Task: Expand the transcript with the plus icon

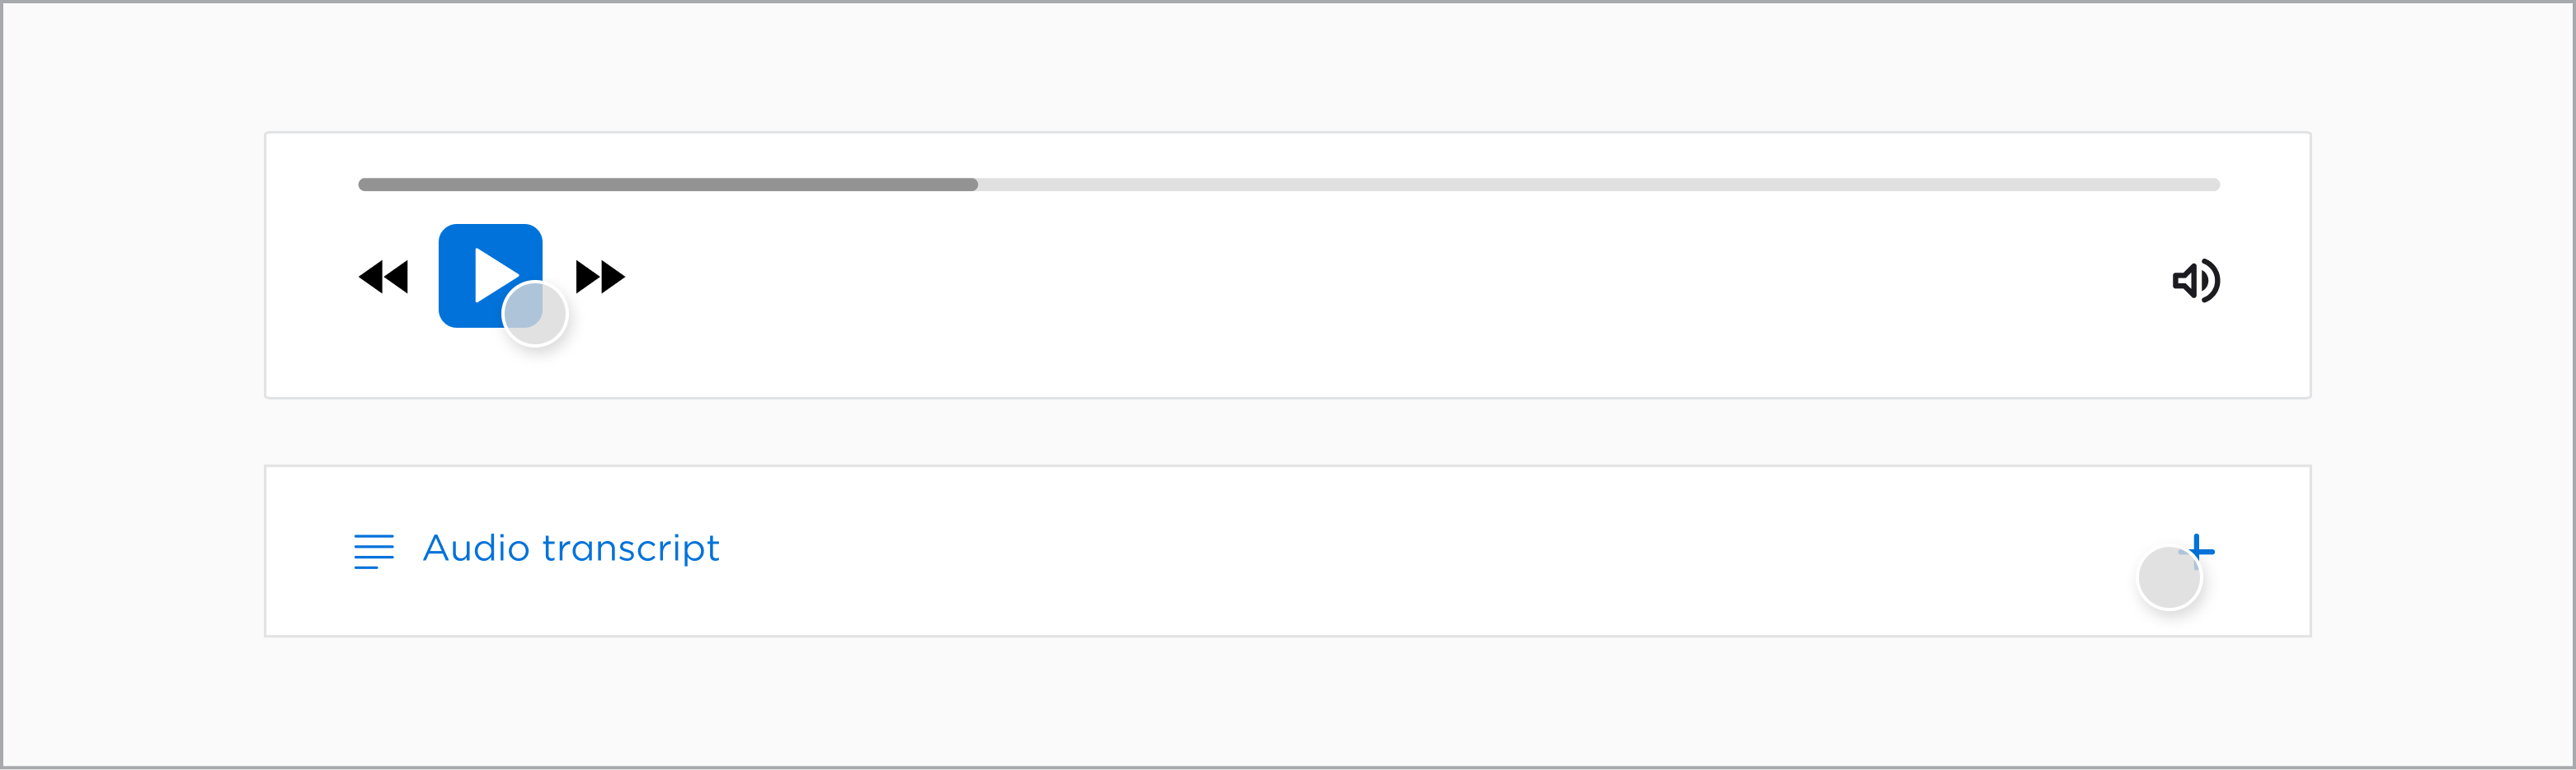Action: tap(2201, 550)
